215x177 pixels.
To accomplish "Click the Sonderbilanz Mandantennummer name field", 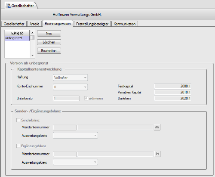I will [115, 127].
